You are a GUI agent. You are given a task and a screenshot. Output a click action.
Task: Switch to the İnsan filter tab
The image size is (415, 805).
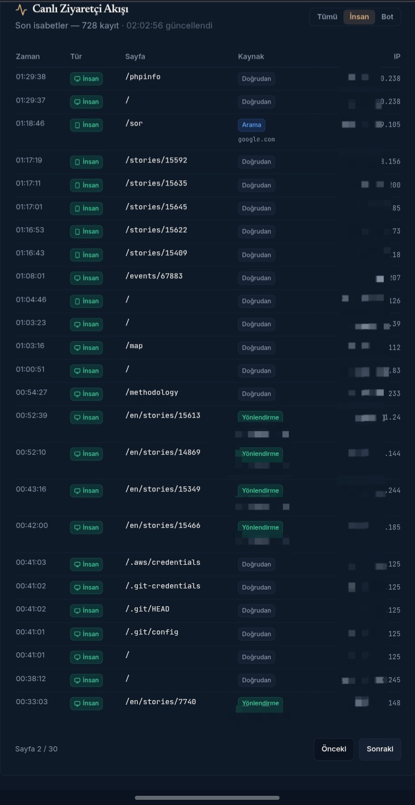(359, 17)
